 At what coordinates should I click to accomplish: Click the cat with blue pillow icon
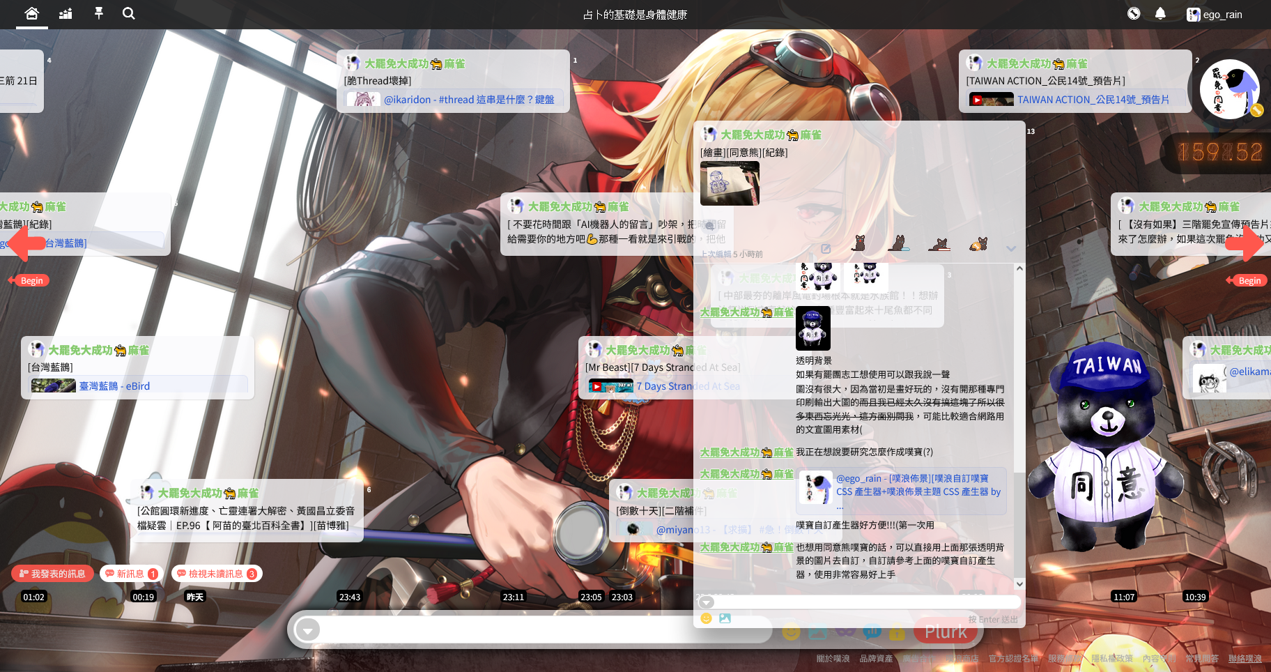tap(899, 243)
